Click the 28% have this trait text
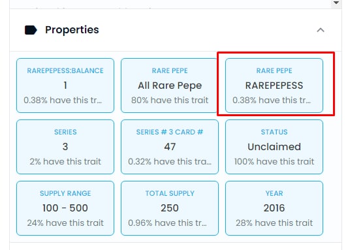Viewport: 348px width, 250px height. point(274,223)
